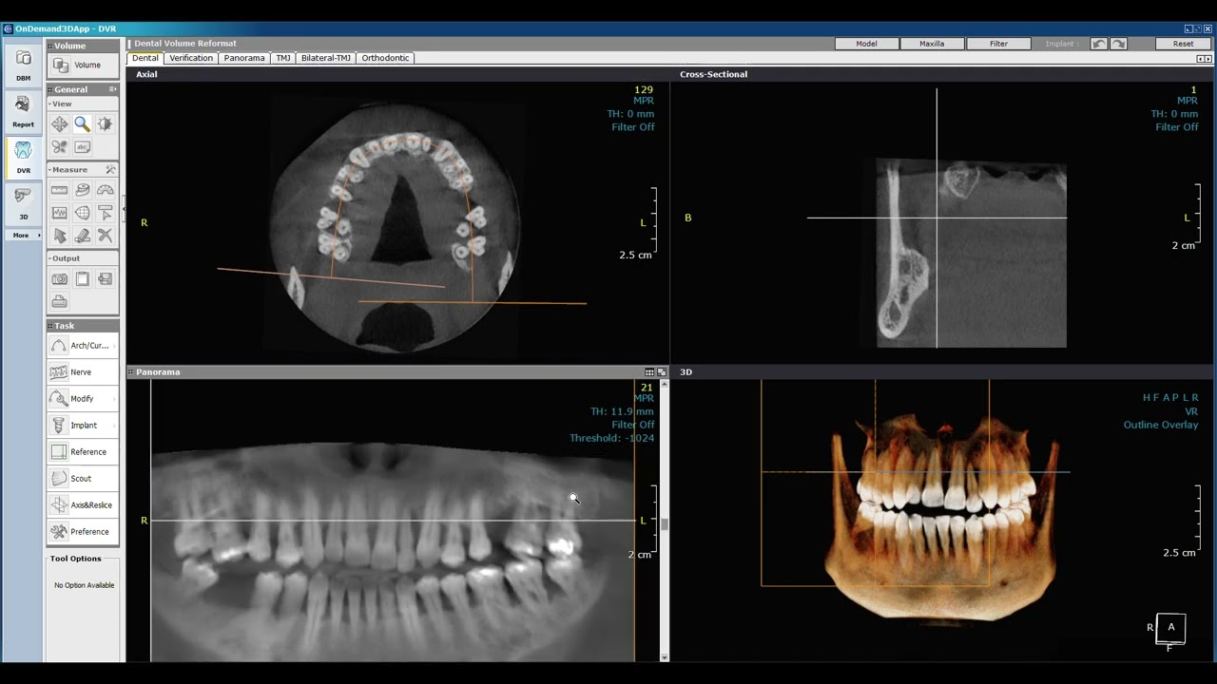
Task: Open the Modify task submenu
Action: [83, 399]
